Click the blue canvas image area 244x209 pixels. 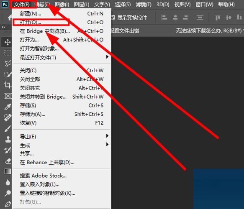(x=218, y=189)
